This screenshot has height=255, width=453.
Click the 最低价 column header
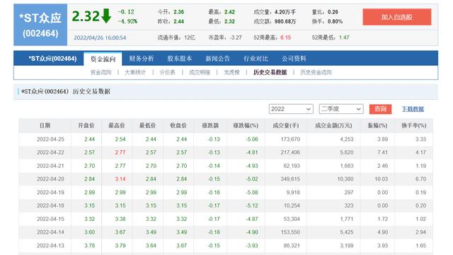click(148, 125)
